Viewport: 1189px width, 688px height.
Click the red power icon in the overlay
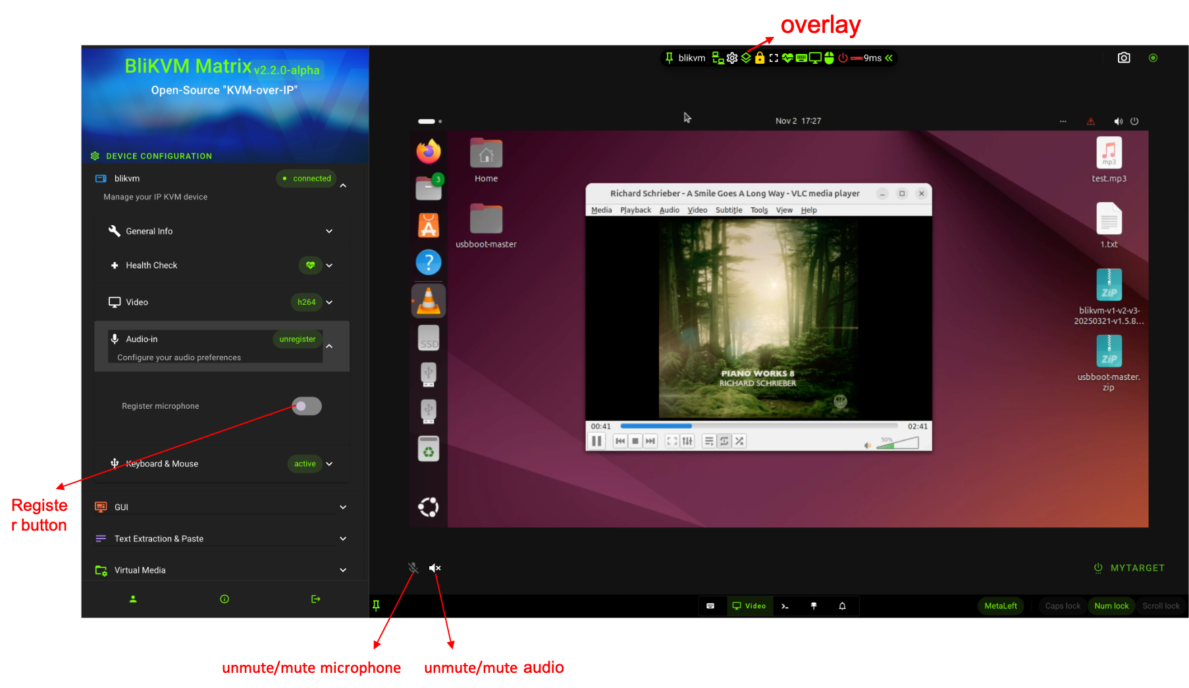843,58
